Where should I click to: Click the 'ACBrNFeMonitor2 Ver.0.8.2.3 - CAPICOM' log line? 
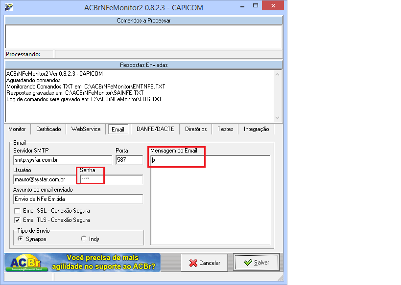(x=54, y=74)
